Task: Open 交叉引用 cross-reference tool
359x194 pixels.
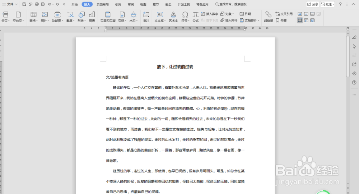Action: point(284,14)
